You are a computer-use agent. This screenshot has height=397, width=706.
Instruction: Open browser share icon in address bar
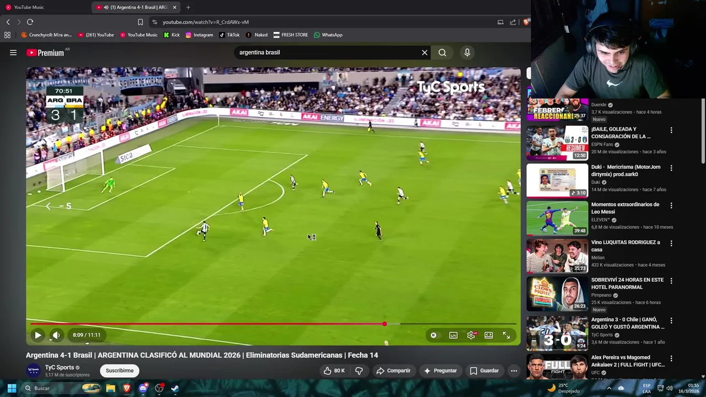(513, 22)
